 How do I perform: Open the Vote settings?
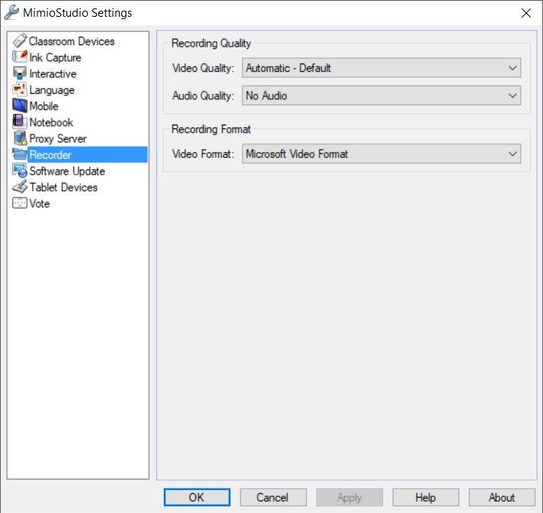coord(40,204)
